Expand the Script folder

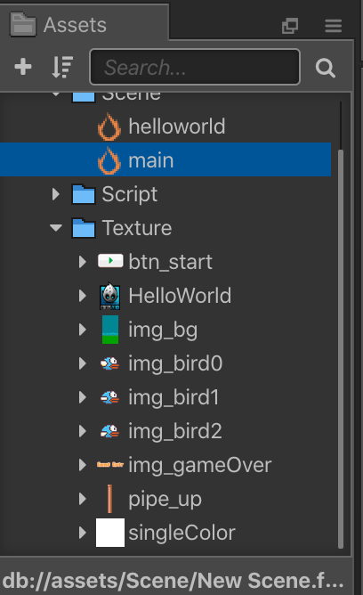click(56, 194)
